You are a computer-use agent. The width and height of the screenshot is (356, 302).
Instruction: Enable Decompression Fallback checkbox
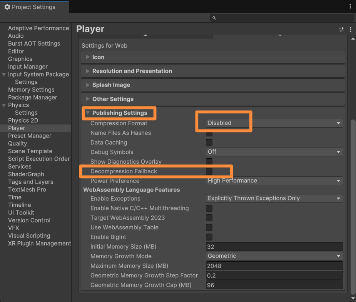[x=209, y=171]
